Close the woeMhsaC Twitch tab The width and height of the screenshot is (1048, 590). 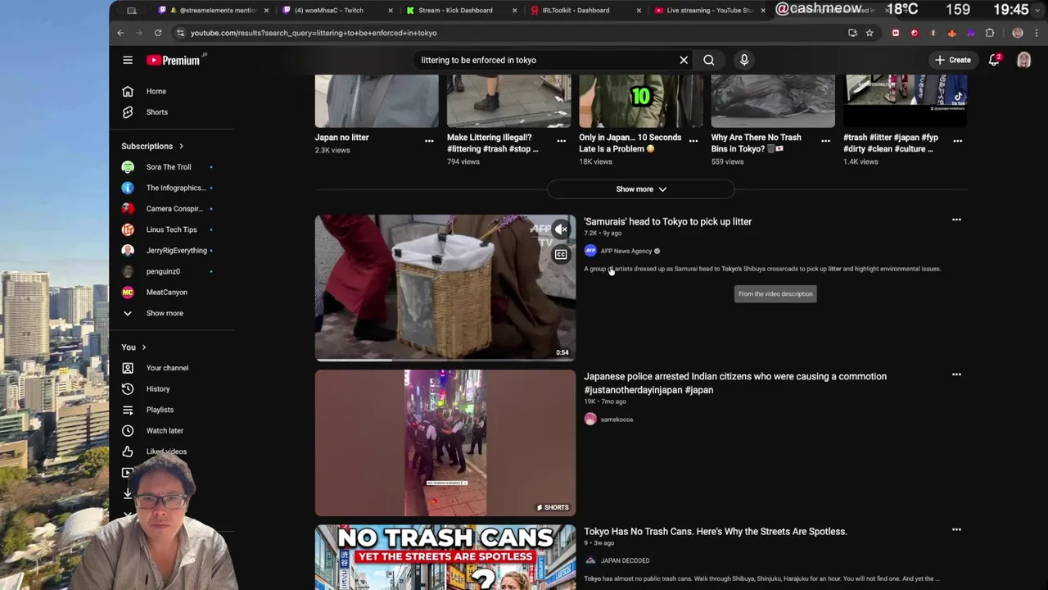click(x=390, y=11)
